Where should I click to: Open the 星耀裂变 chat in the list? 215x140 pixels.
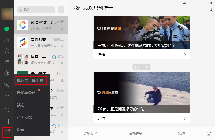[x=41, y=42]
